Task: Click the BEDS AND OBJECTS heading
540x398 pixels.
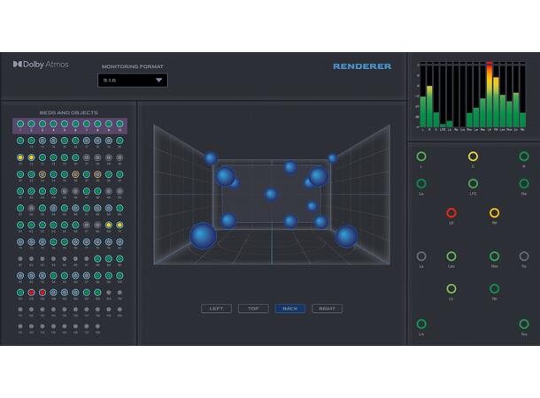Action: point(68,112)
